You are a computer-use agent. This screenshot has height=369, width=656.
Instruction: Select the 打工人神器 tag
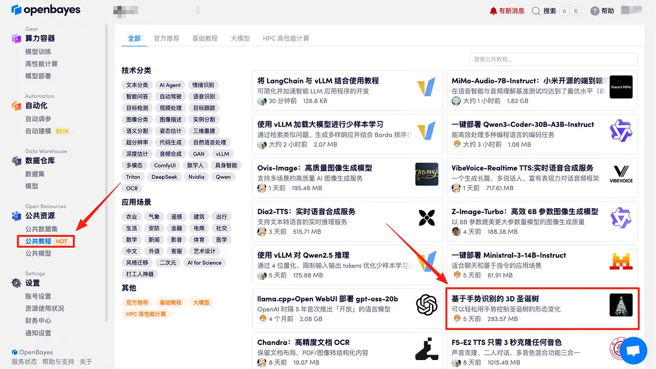pyautogui.click(x=140, y=275)
